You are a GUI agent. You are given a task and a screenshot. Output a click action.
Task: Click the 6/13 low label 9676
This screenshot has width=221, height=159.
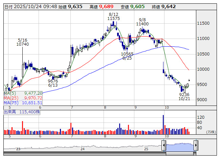[53, 81]
